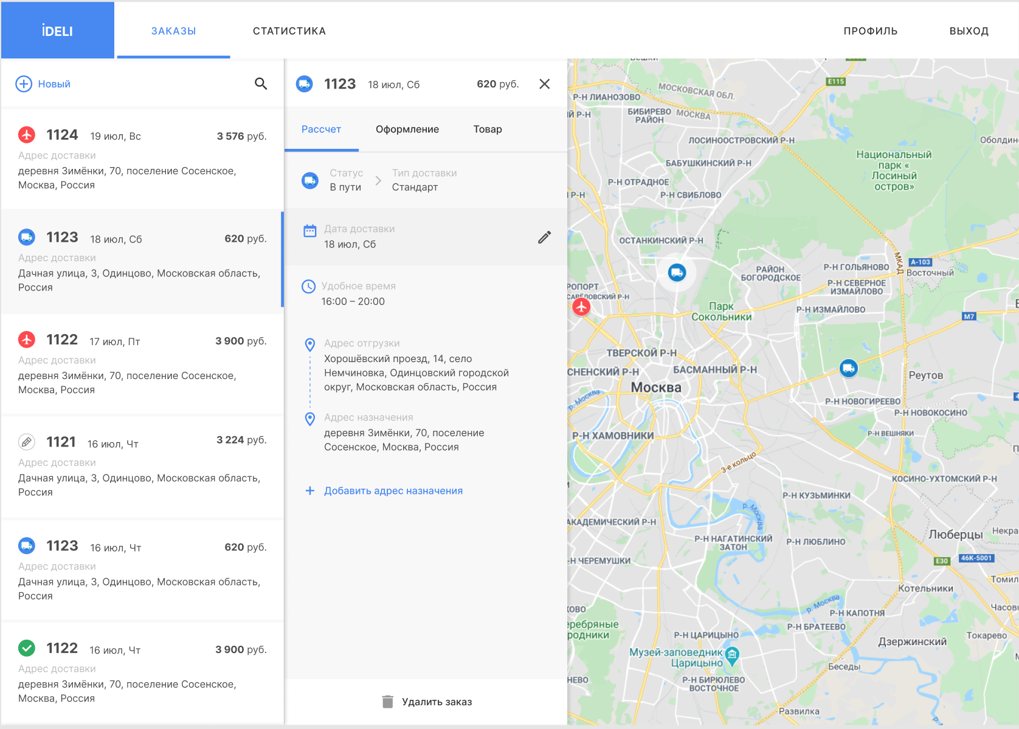Viewport: 1019px width, 729px height.
Task: Click truck icon of order 1123, 18 июл
Action: (x=27, y=237)
